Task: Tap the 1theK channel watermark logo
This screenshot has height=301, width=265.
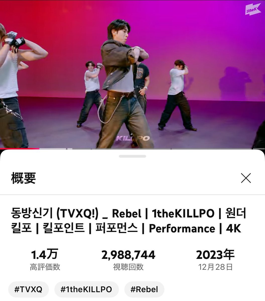Action: [x=253, y=10]
